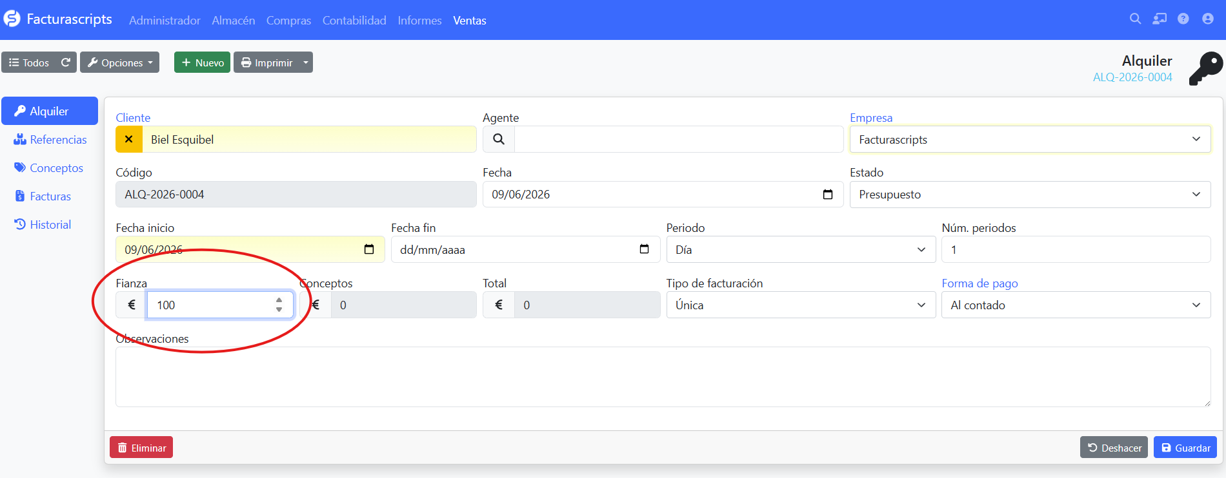Expand the Imprimir split arrow
The height and width of the screenshot is (478, 1226).
click(x=306, y=62)
